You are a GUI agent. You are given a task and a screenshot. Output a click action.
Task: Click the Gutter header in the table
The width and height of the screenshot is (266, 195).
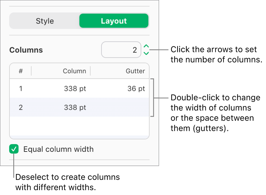click(135, 71)
